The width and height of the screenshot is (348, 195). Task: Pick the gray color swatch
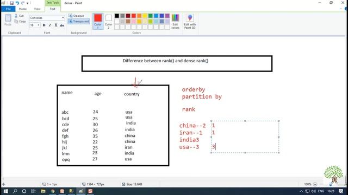pyautogui.click(x=122, y=16)
